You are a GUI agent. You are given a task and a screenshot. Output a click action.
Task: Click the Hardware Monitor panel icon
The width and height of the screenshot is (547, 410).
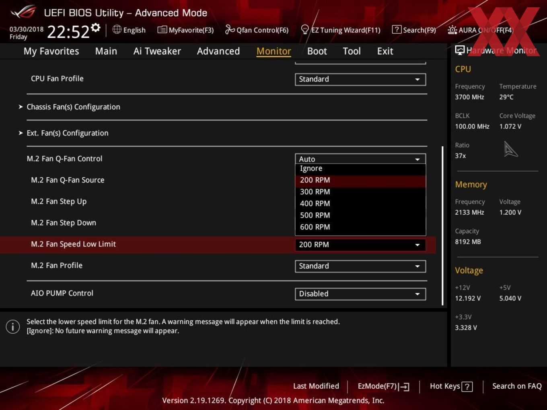(459, 50)
